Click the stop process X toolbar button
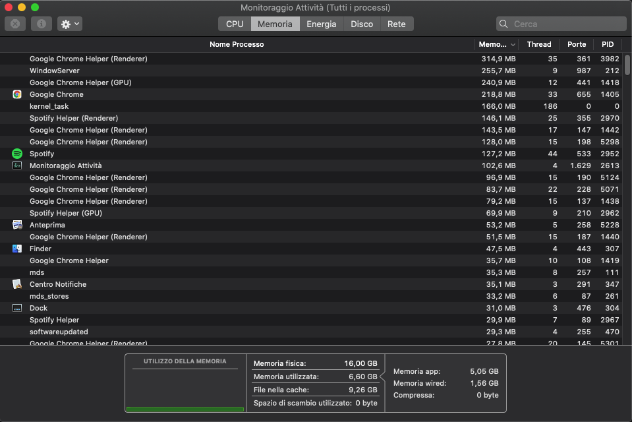This screenshot has width=632, height=422. click(x=15, y=24)
